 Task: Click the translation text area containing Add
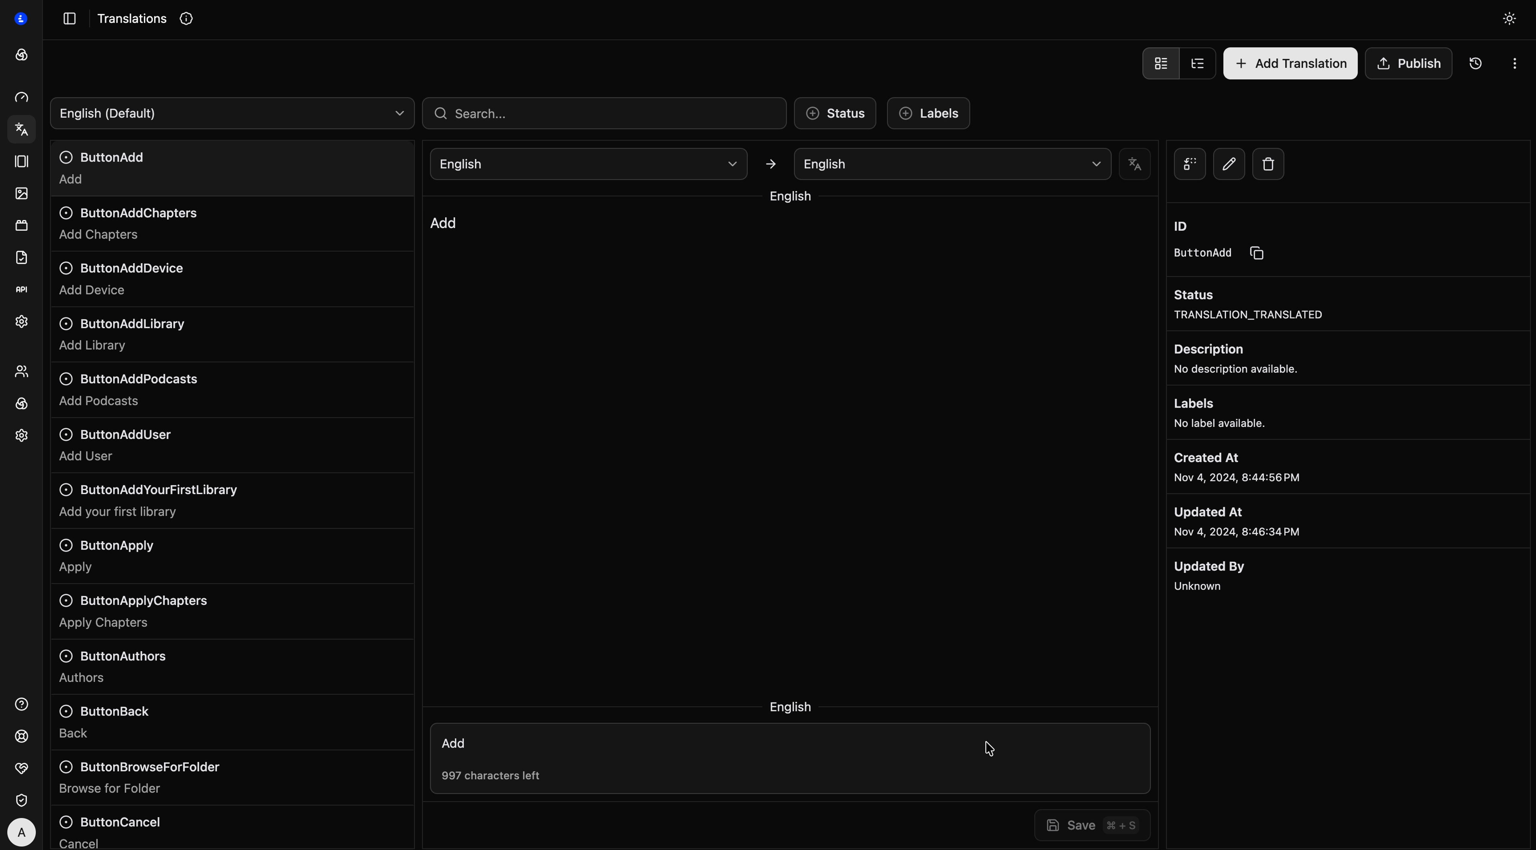(x=790, y=758)
